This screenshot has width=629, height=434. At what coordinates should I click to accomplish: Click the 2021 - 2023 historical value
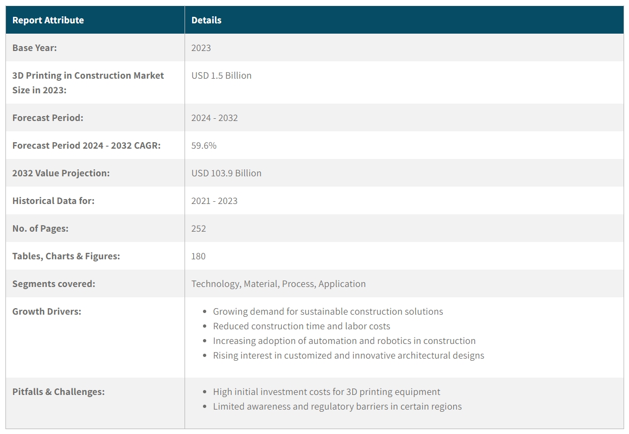pyautogui.click(x=214, y=201)
